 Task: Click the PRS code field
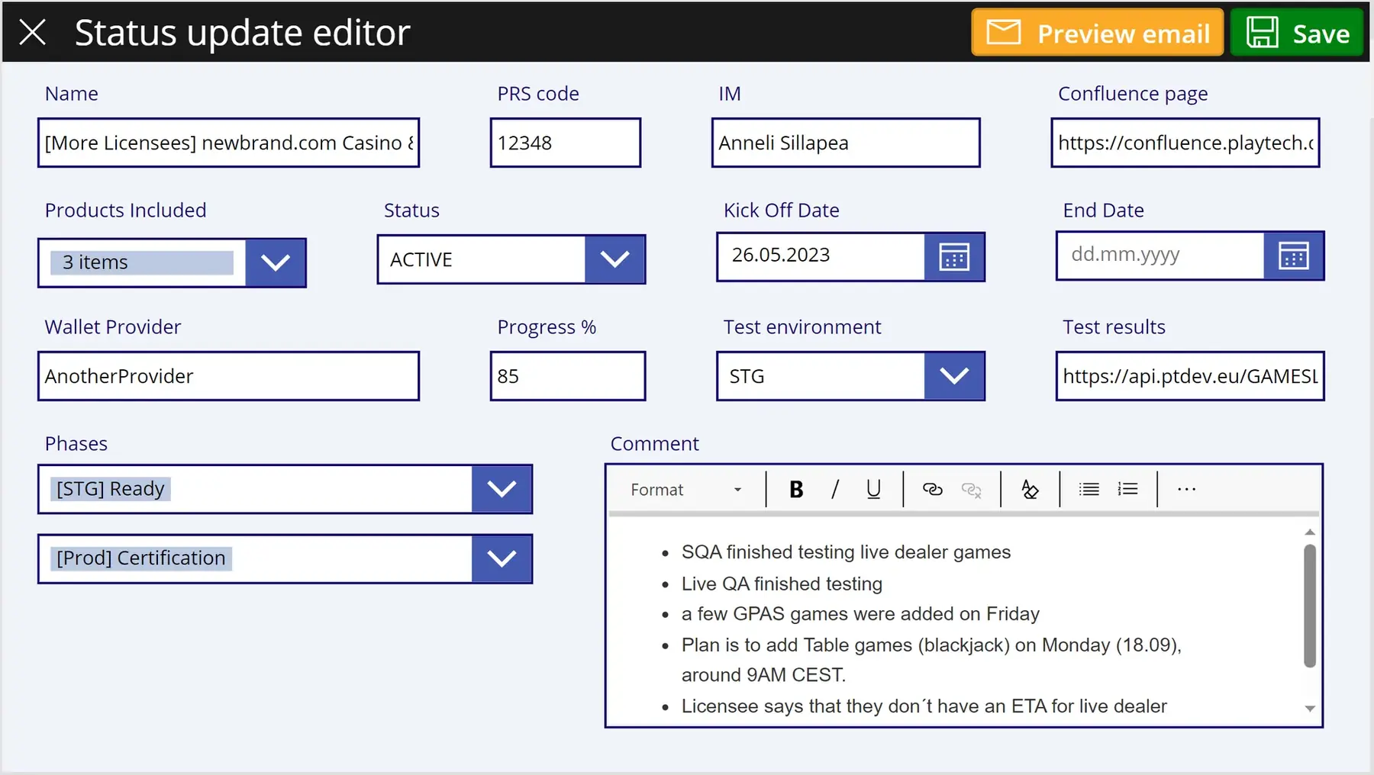(x=566, y=143)
